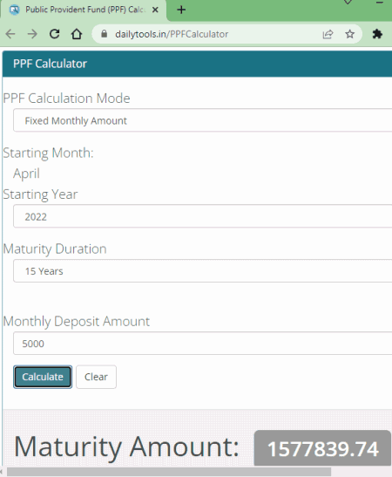Click the share page icon in address bar

click(x=328, y=34)
